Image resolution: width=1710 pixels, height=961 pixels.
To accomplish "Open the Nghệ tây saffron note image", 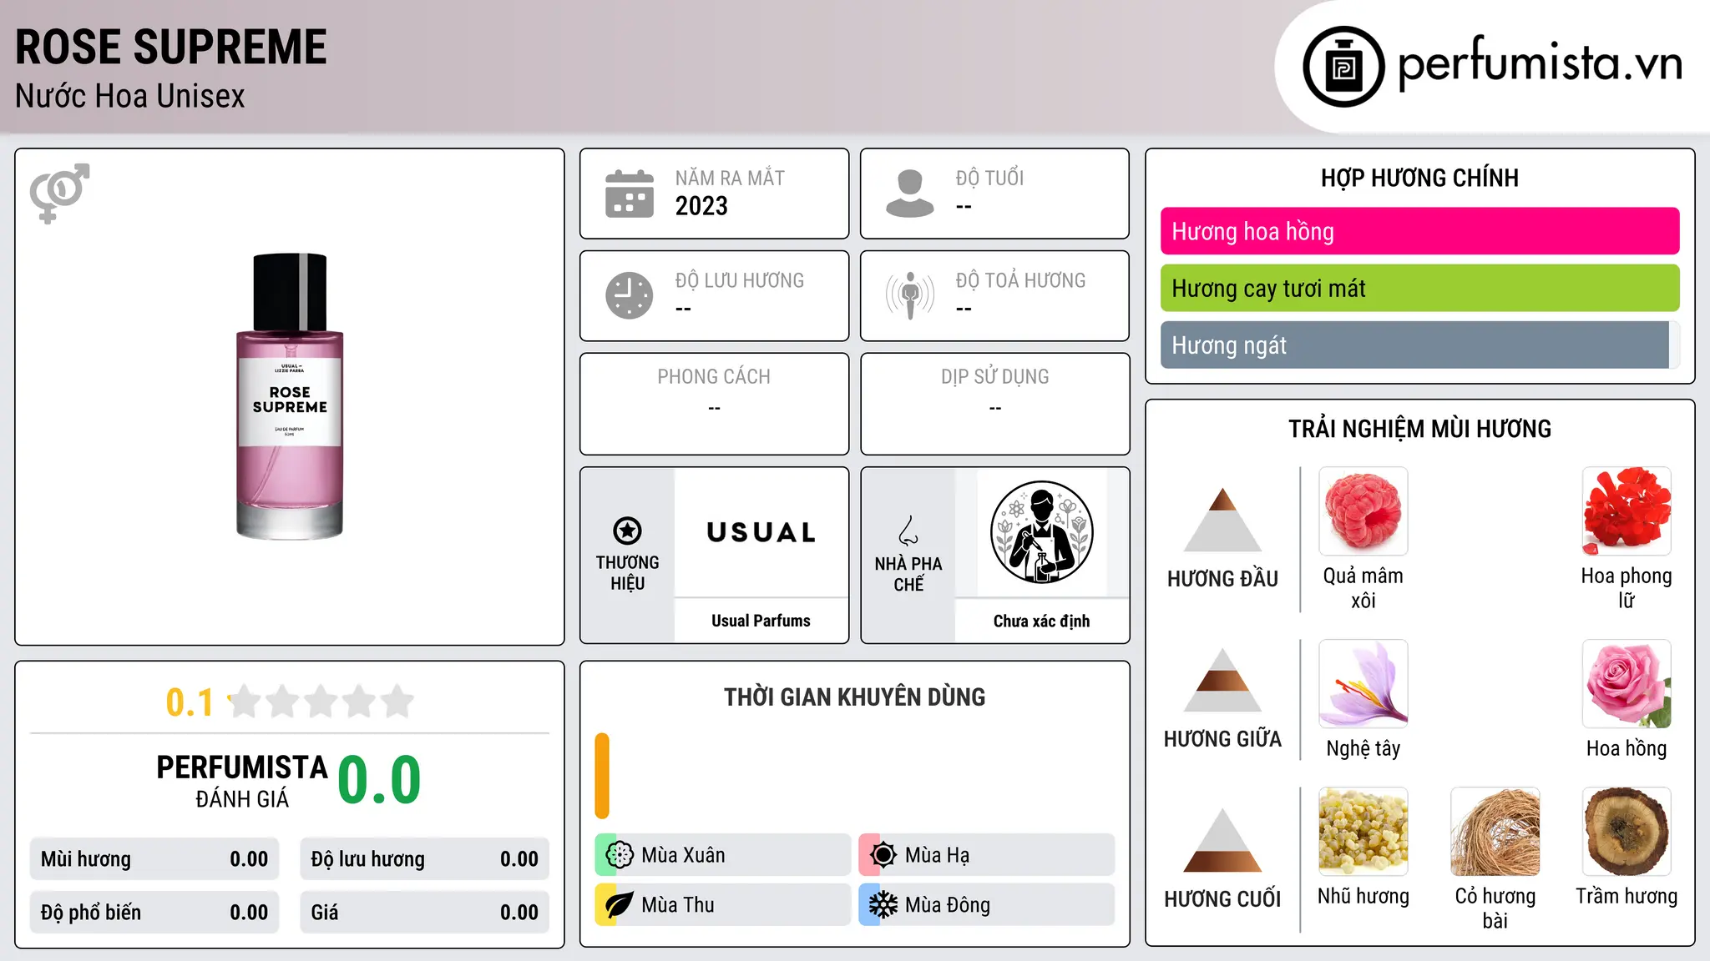I will coord(1363,684).
